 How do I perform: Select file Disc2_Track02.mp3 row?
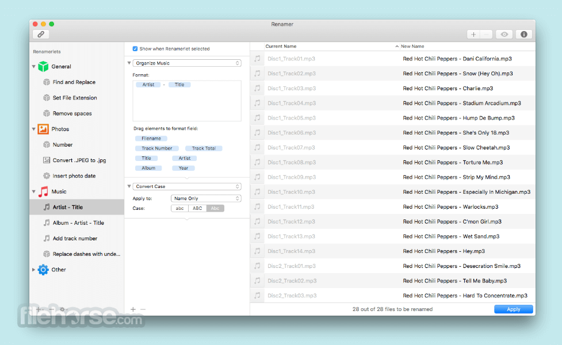click(393, 281)
